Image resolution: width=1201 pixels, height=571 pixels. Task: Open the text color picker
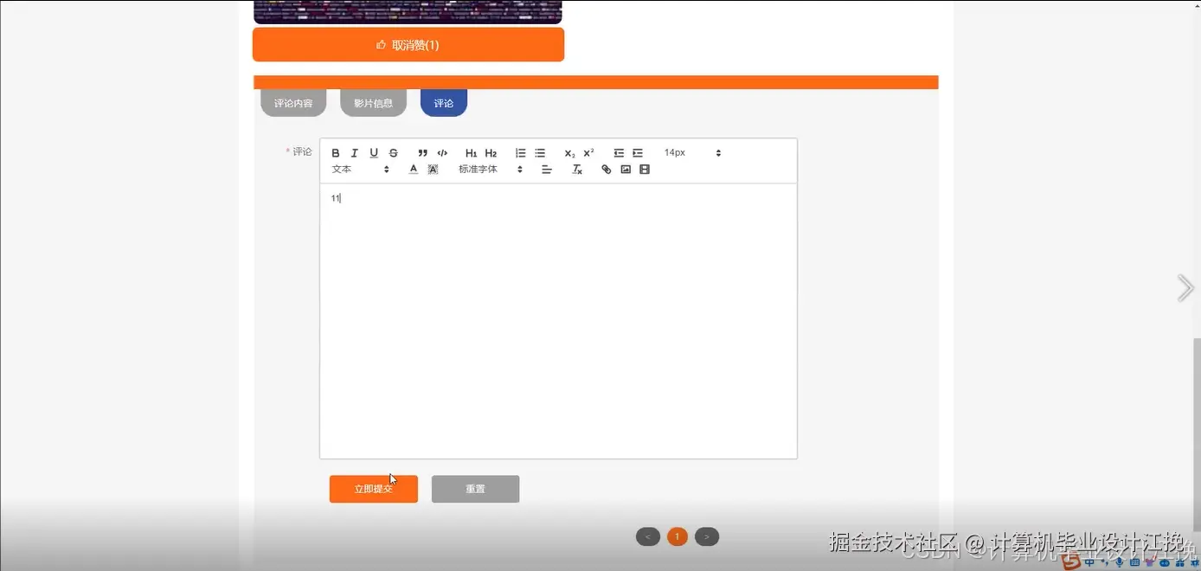click(414, 170)
